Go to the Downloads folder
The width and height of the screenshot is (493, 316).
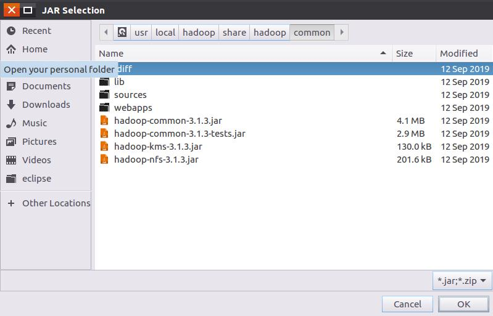38,105
